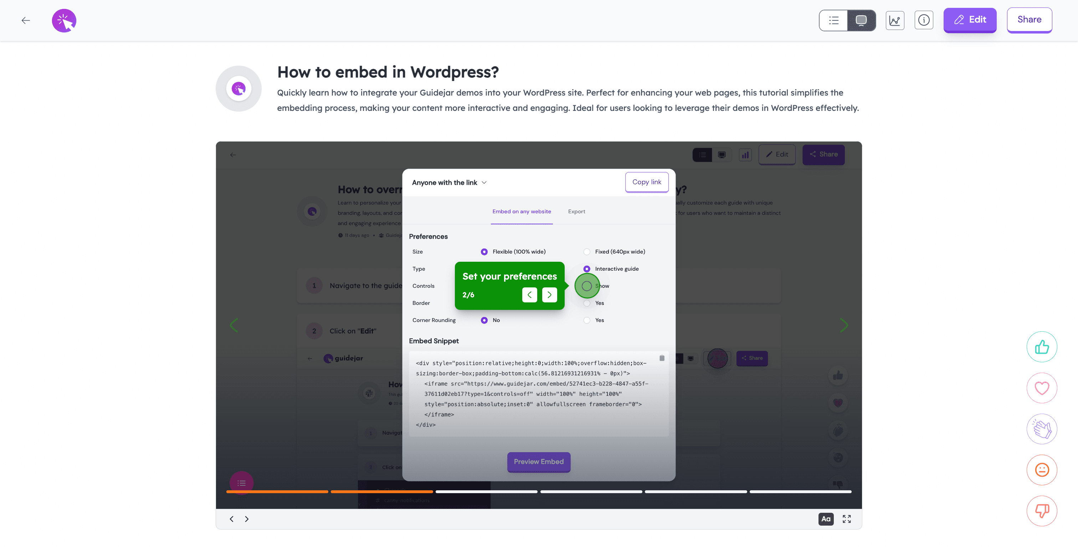Click next arrow in step 2/6 tooltip
Screen dimensions: 1078x547
[549, 295]
